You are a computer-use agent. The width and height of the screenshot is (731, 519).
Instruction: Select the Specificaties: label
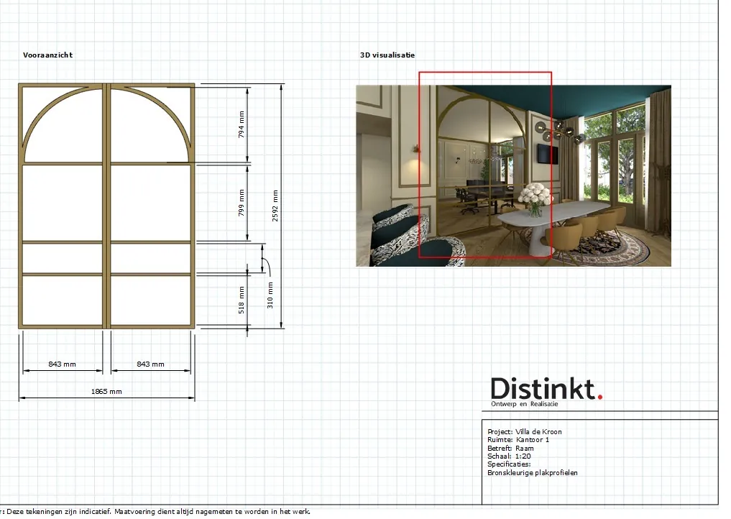pos(509,464)
